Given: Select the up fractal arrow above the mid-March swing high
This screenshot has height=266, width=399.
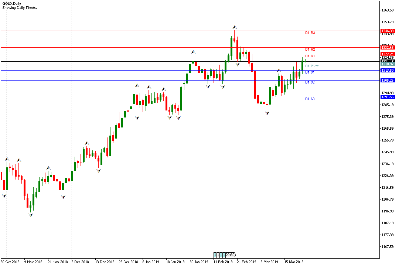Looking at the screenshot, I should (x=279, y=70).
